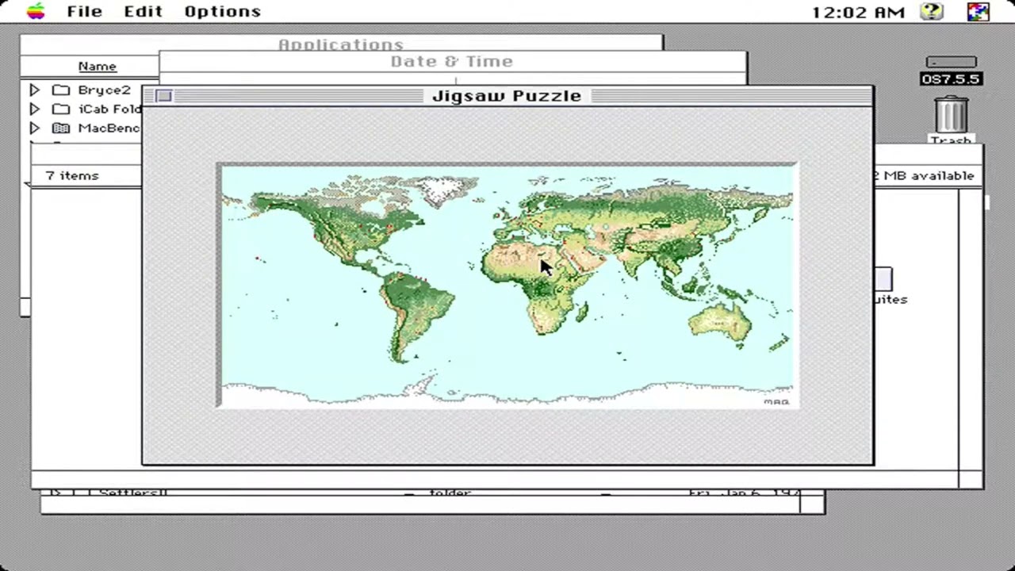The image size is (1015, 571).
Task: Bring the Date & Time window forward
Action: click(452, 61)
